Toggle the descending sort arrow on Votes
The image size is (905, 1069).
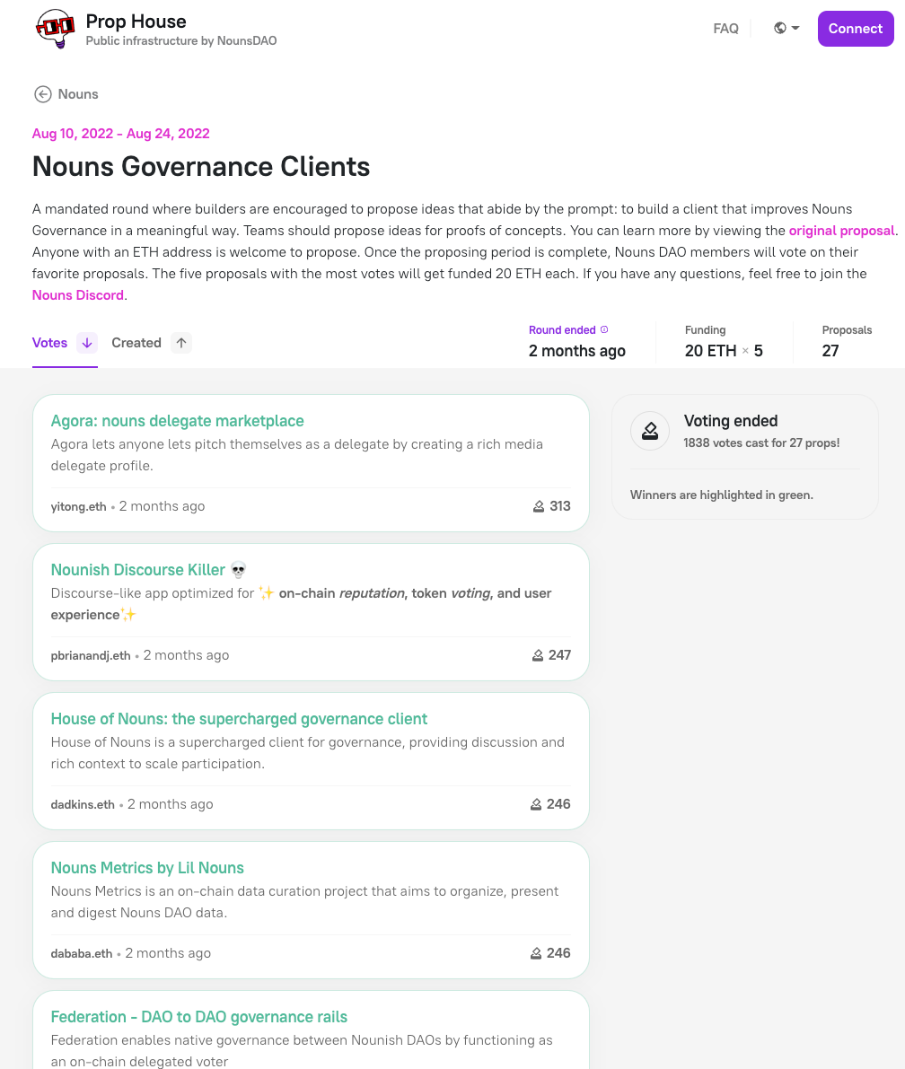pos(86,342)
